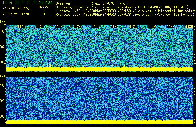Click the Rch yellow signal band
This screenshot has width=196, height=127.
pyautogui.click(x=99, y=122)
